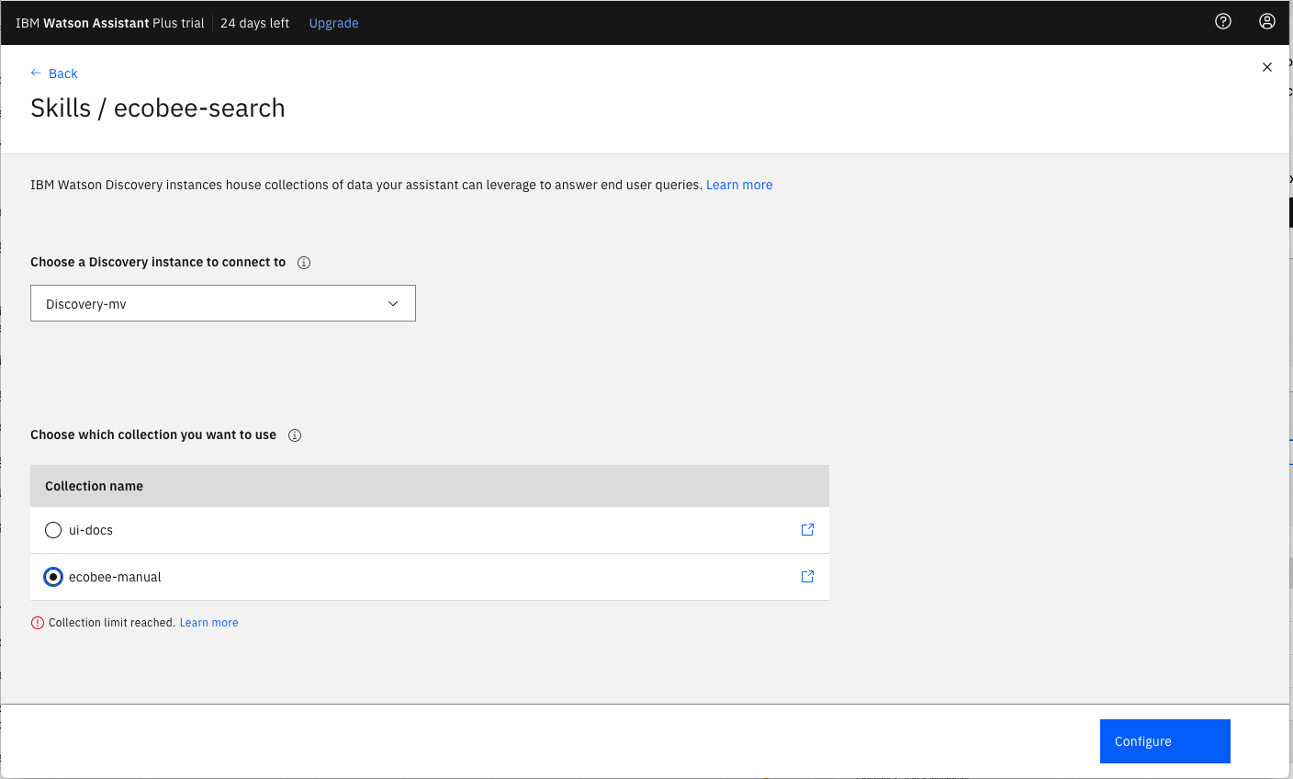1293x779 pixels.
Task: Click the collection limit warning icon
Action: [38, 623]
